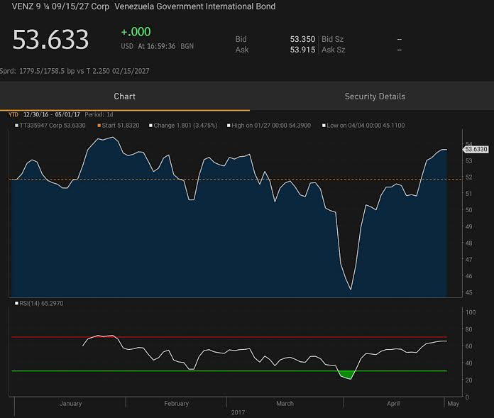This screenshot has height=418, width=494.
Task: Click the April label on the time axis
Action: click(x=393, y=404)
